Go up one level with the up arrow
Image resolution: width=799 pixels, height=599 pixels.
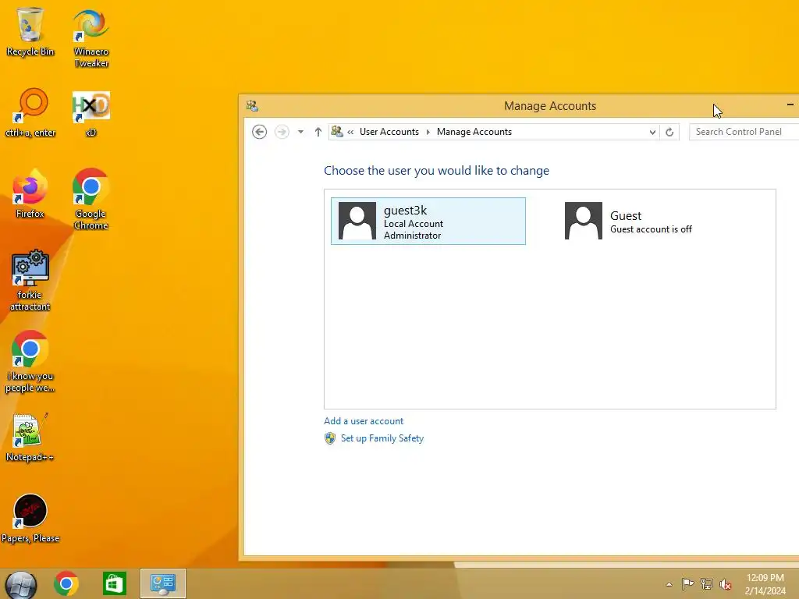click(x=318, y=132)
